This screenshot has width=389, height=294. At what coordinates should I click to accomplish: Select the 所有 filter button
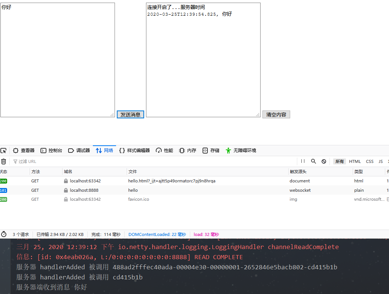click(339, 161)
